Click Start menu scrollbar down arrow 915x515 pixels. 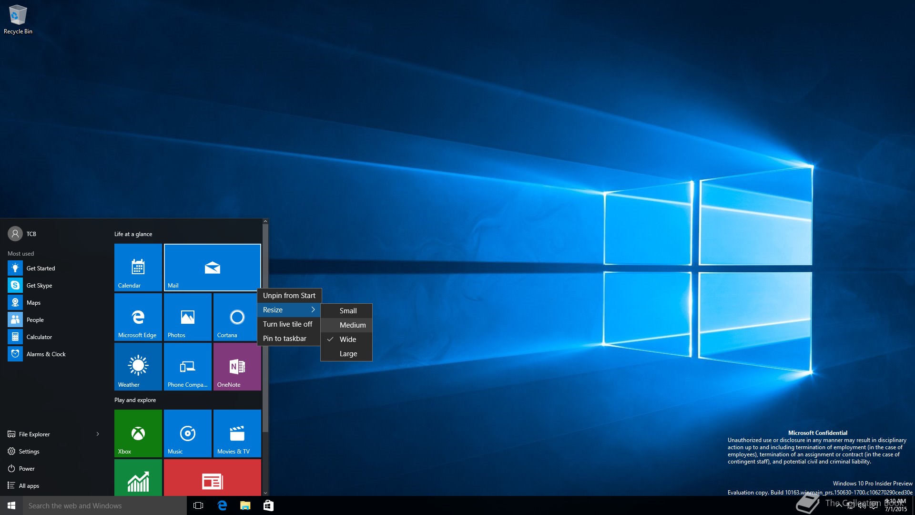point(265,493)
